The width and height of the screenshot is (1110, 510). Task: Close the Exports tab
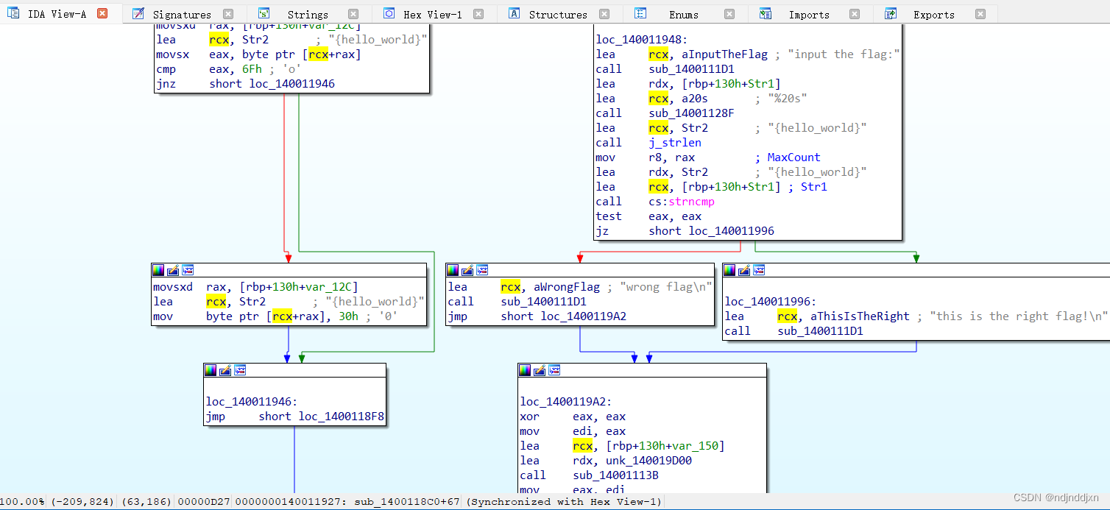coord(980,14)
